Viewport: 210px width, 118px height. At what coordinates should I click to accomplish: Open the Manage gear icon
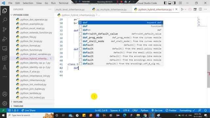click(5, 103)
